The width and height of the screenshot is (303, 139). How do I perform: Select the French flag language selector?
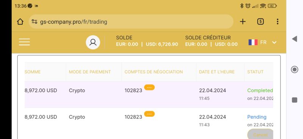coord(253,42)
